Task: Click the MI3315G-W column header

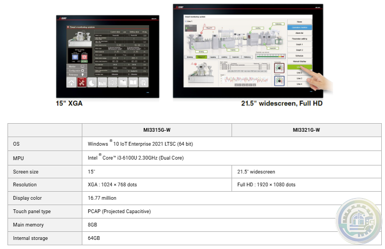Action: 156,130
